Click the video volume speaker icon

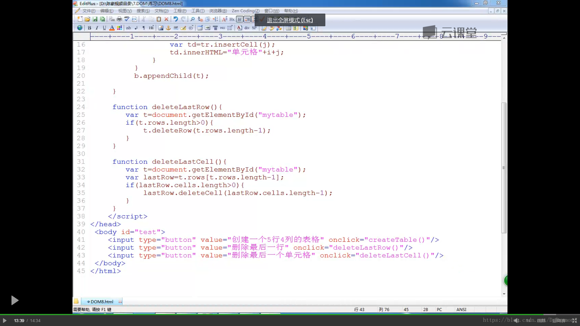click(517, 321)
